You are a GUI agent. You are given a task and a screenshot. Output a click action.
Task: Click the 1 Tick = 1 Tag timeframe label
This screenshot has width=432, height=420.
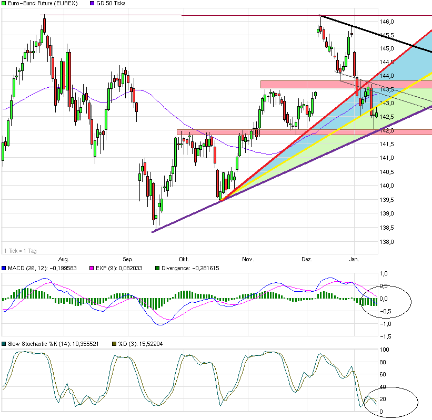pos(21,251)
